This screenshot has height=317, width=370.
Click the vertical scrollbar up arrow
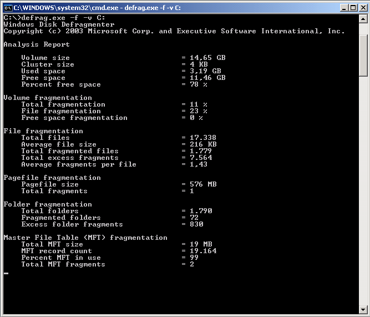coord(363,18)
